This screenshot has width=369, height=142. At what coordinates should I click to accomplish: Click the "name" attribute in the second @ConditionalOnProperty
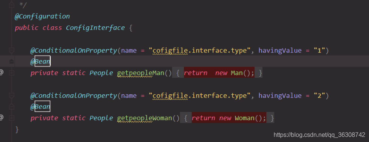coord(129,96)
